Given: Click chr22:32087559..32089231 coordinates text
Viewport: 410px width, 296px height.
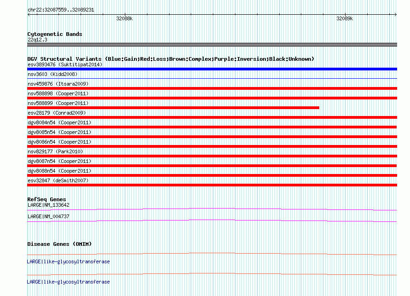Looking at the screenshot, I should [x=61, y=10].
